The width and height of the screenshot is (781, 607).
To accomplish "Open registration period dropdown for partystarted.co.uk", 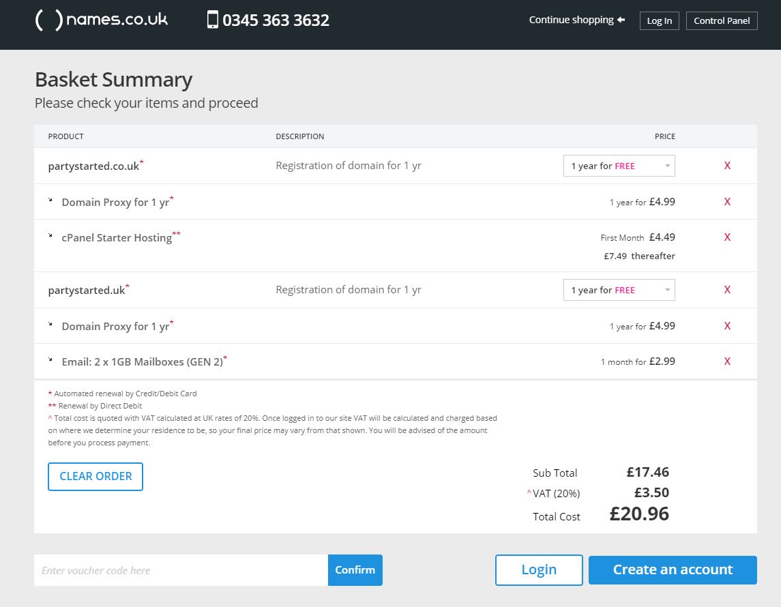I will pos(619,166).
